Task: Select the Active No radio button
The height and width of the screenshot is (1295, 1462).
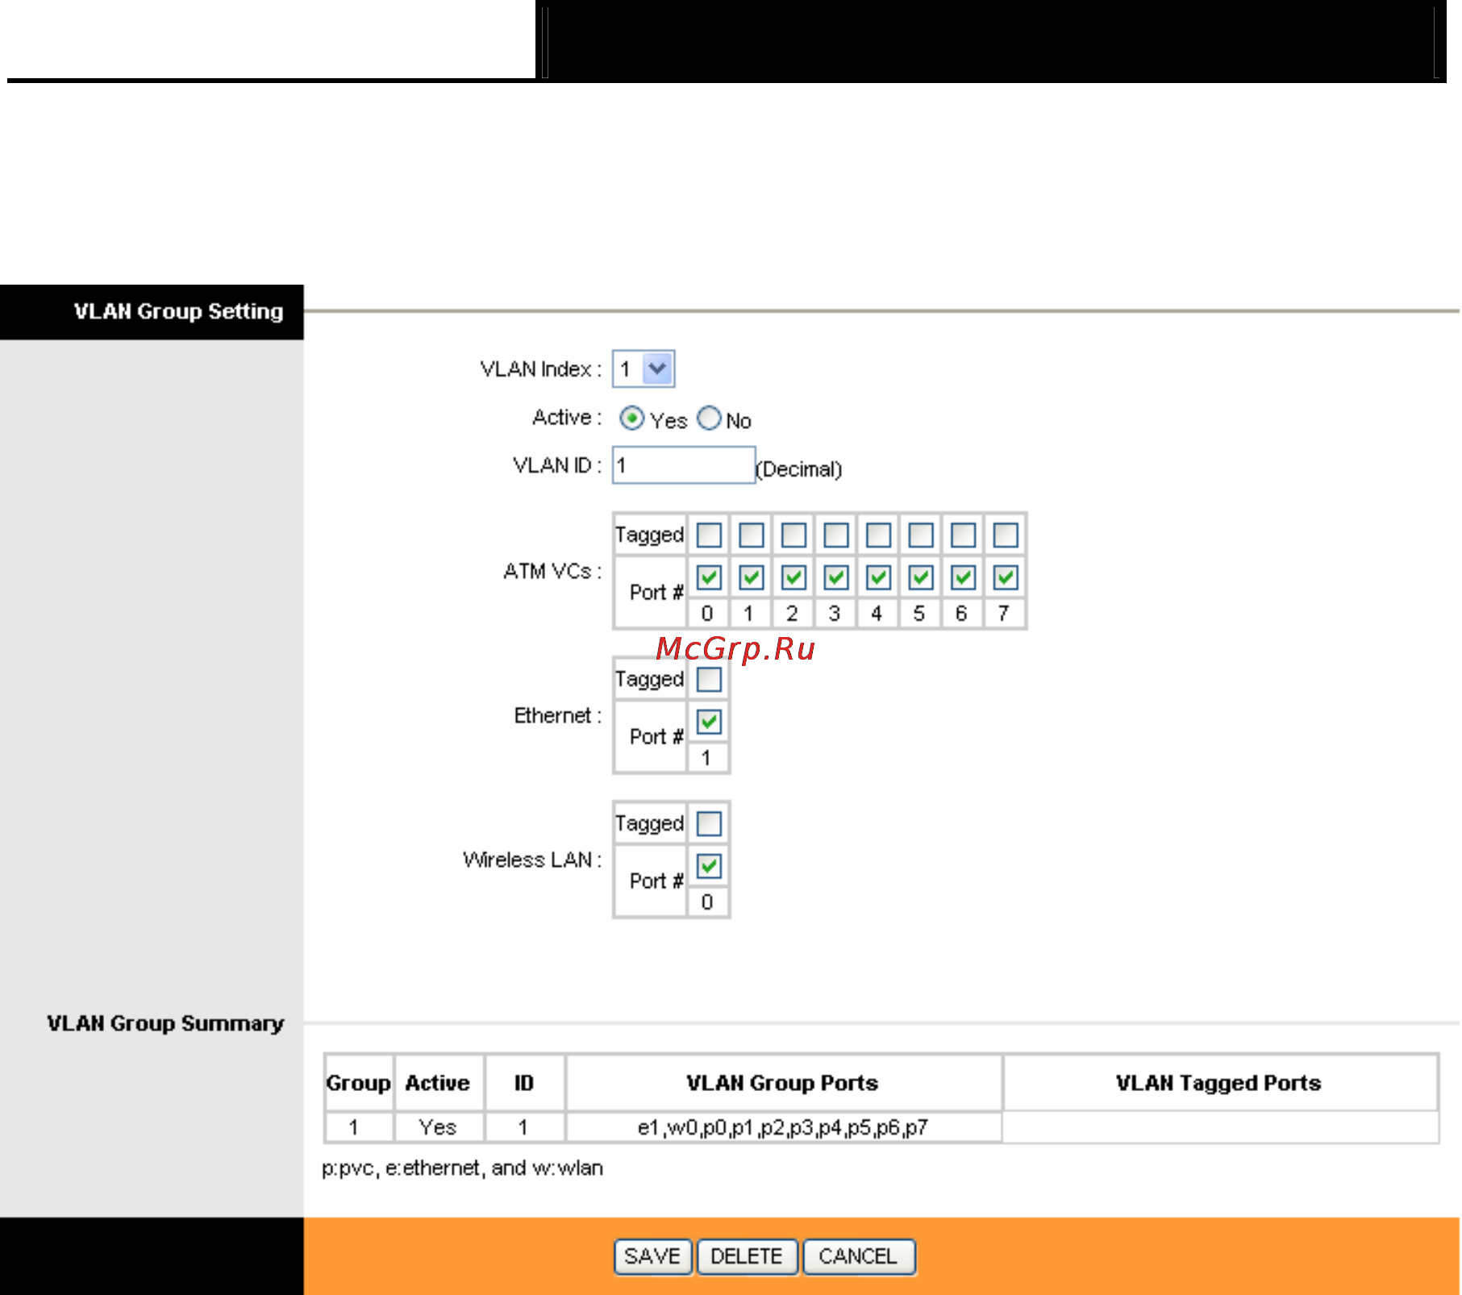Action: point(709,418)
